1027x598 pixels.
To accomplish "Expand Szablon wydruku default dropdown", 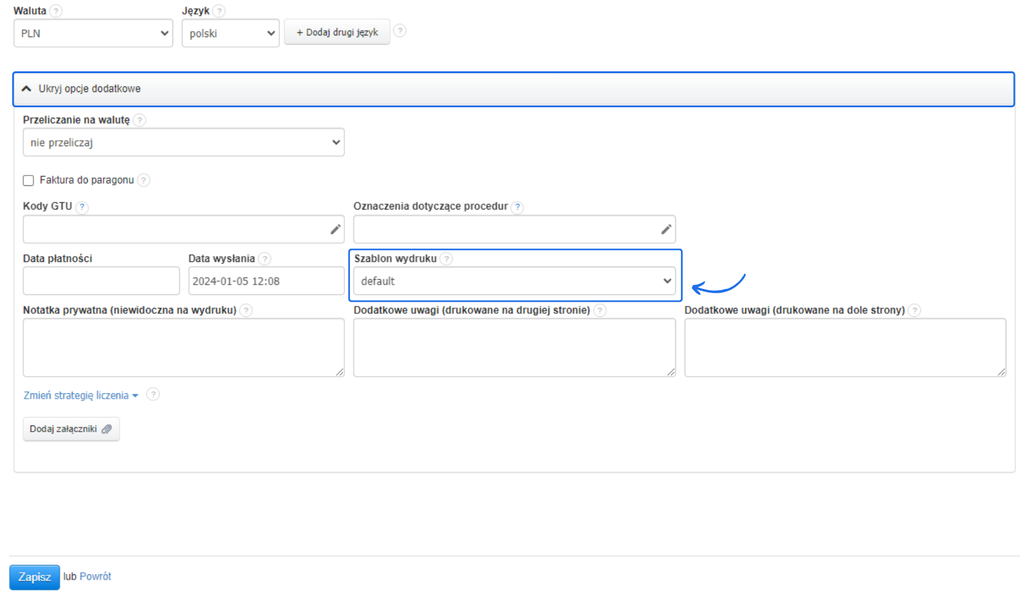I will click(x=514, y=281).
